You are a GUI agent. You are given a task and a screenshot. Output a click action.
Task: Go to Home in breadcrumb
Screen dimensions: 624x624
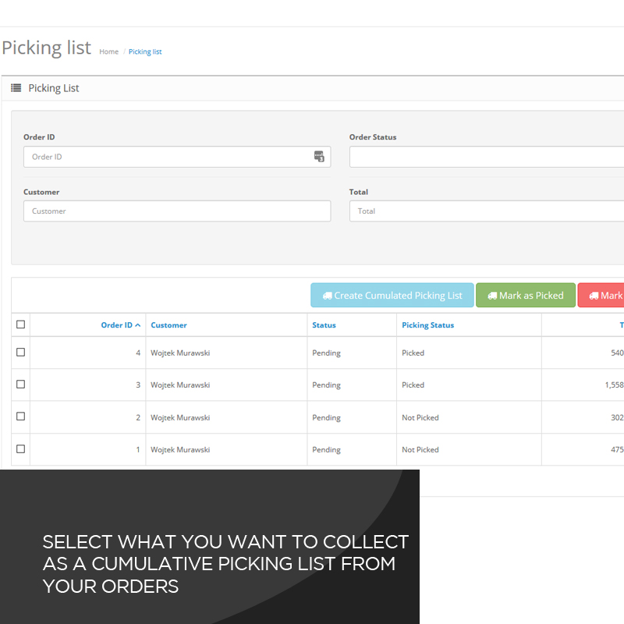pyautogui.click(x=108, y=52)
